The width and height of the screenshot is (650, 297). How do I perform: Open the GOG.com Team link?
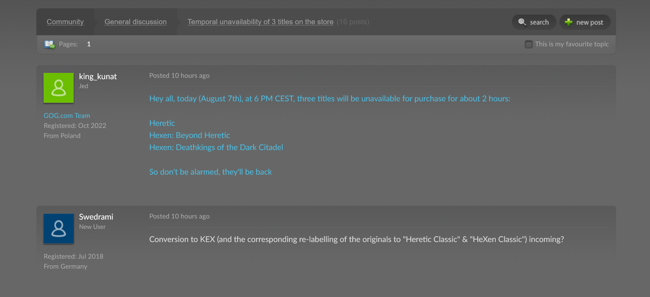(67, 115)
